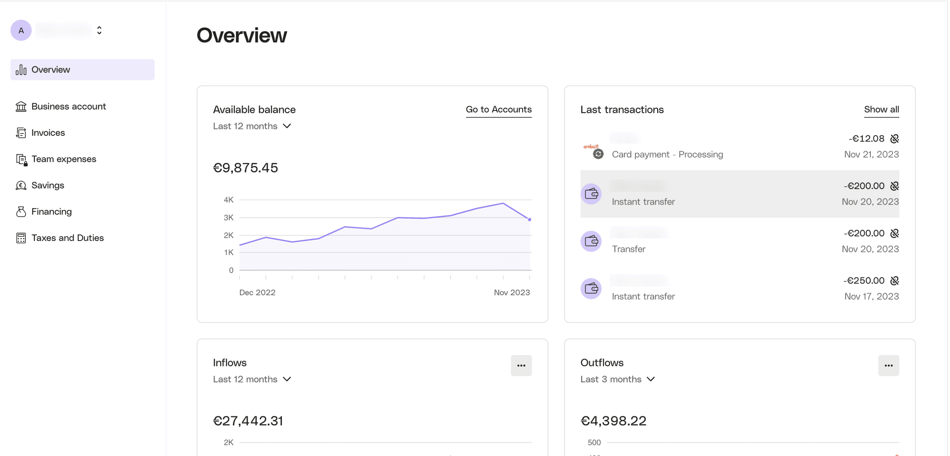
Task: Expand the Available balance period dropdown
Action: click(252, 126)
